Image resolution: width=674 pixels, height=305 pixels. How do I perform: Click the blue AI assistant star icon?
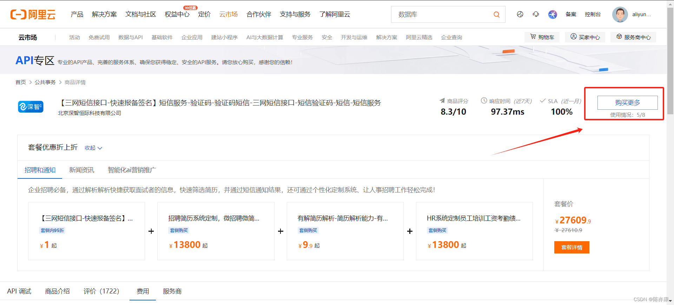(553, 14)
